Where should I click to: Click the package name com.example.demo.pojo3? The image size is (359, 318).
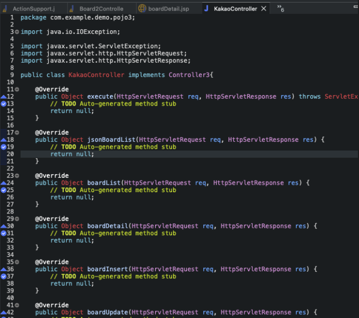[x=91, y=18]
